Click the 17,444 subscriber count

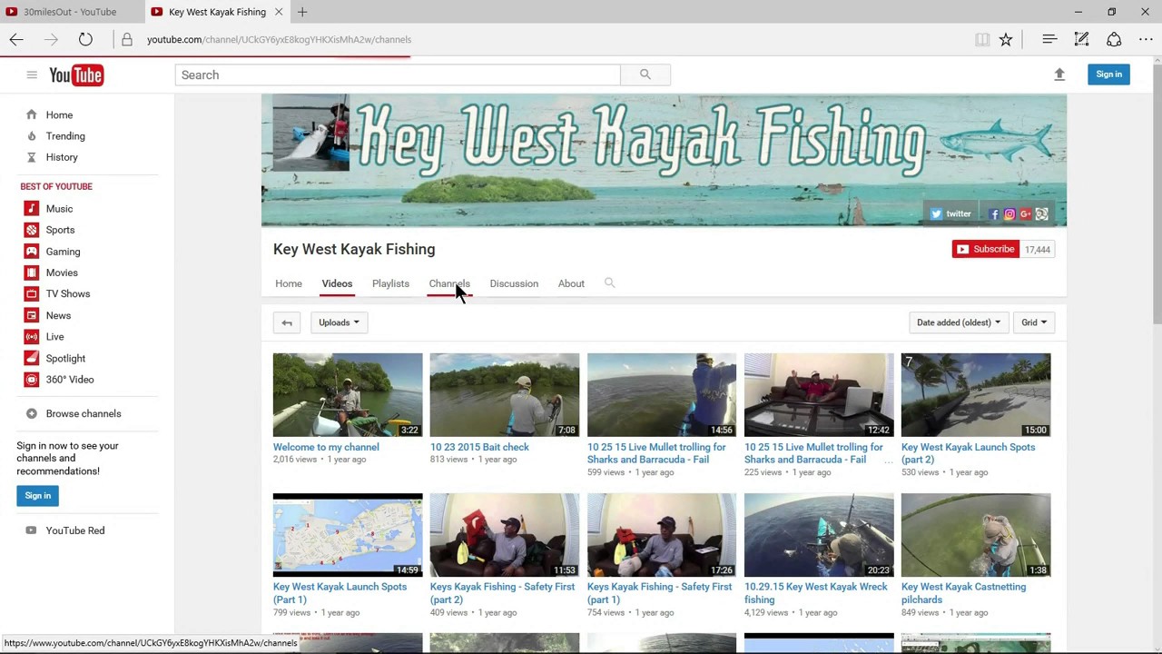(x=1038, y=249)
